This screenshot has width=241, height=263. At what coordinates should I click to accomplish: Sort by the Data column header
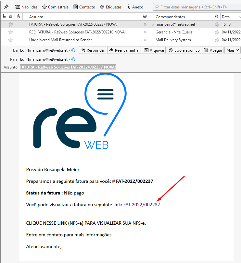point(225,17)
